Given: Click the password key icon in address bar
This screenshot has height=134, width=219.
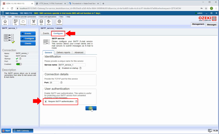Looking at the screenshot, I should click(x=201, y=8).
